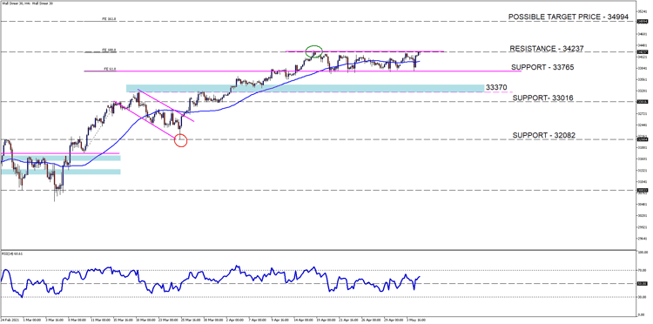
Task: Click the 'FE 61.8' Fibonacci level label
Action: tap(109, 69)
